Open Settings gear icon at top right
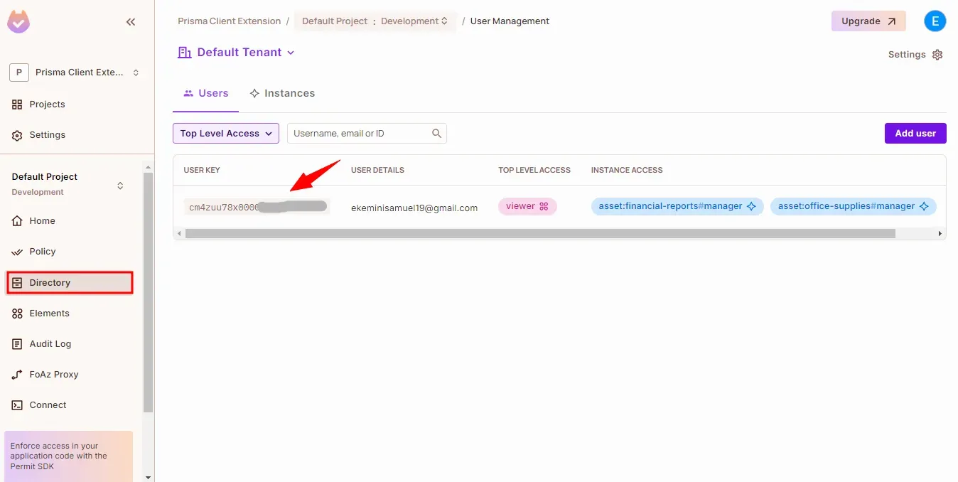958x482 pixels. tap(937, 55)
